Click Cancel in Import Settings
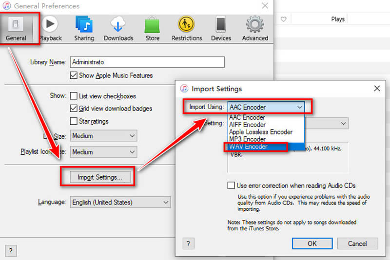Viewport: 390px width, 260px height. click(x=357, y=243)
